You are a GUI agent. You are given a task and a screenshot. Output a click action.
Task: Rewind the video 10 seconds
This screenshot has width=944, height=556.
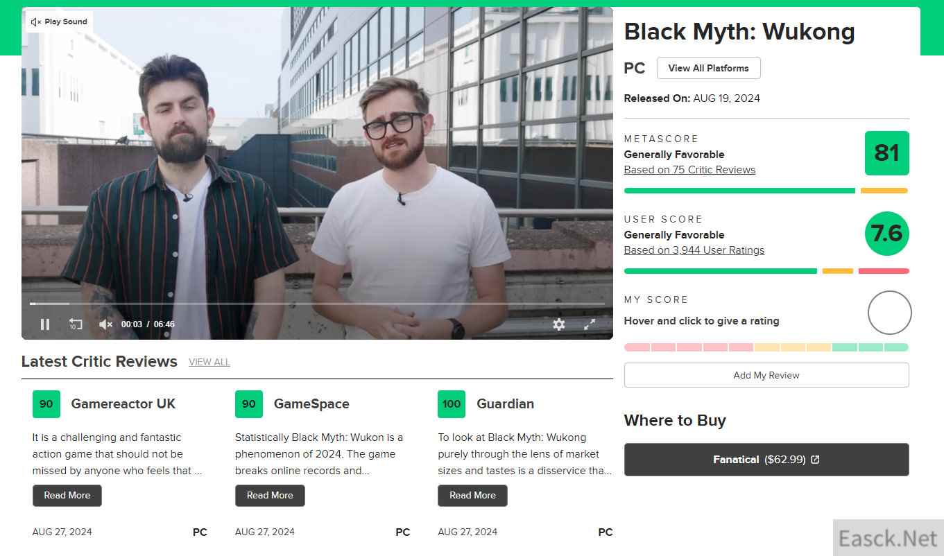pyautogui.click(x=76, y=324)
